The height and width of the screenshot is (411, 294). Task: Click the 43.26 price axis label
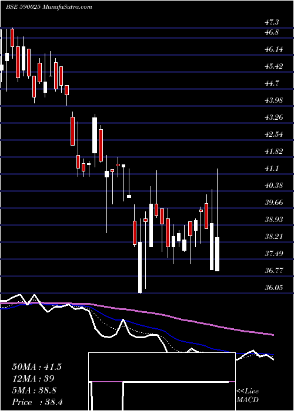[274, 117]
